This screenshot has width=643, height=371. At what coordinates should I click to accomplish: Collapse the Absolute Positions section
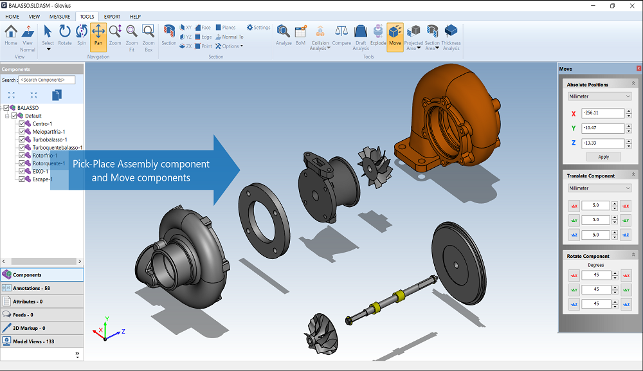(x=633, y=83)
